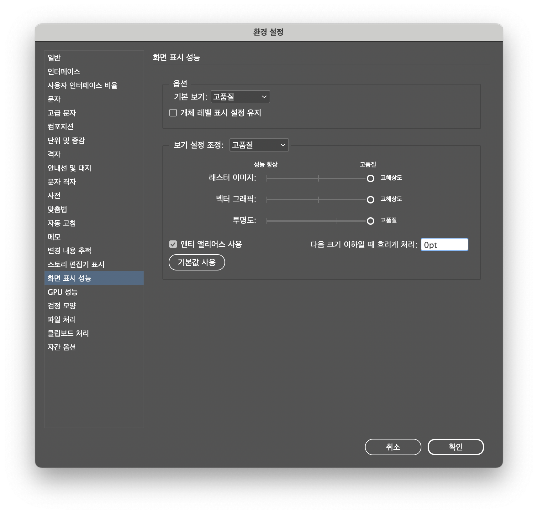538x514 pixels.
Task: Select 변경 내용 추적 in the list
Action: [94, 250]
